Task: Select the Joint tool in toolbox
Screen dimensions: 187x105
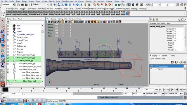Action: click(3, 65)
